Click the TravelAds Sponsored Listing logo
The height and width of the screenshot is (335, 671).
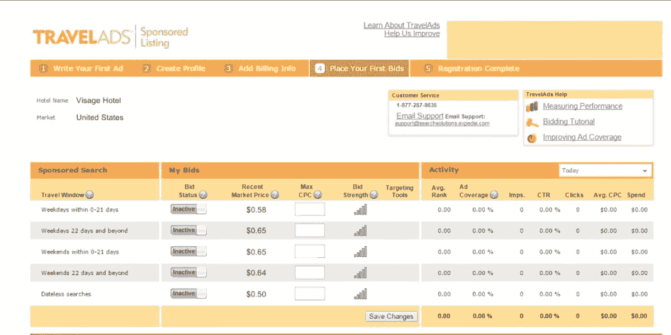pyautogui.click(x=110, y=37)
